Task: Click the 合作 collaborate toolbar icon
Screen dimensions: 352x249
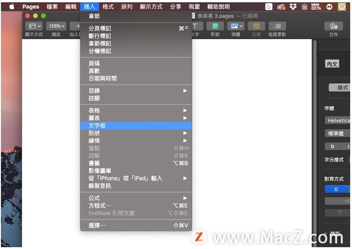Action: tap(334, 26)
